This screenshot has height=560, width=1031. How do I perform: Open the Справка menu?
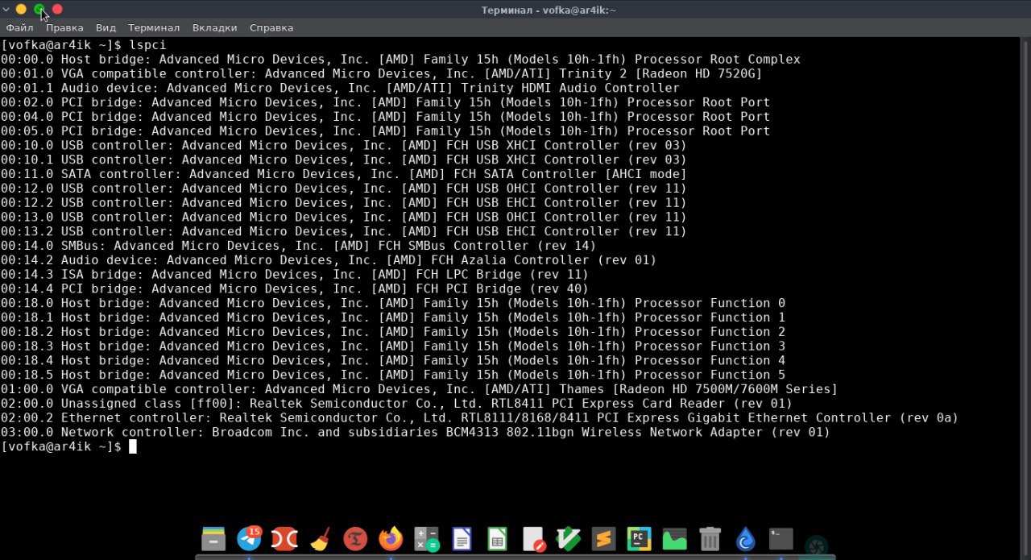(271, 27)
